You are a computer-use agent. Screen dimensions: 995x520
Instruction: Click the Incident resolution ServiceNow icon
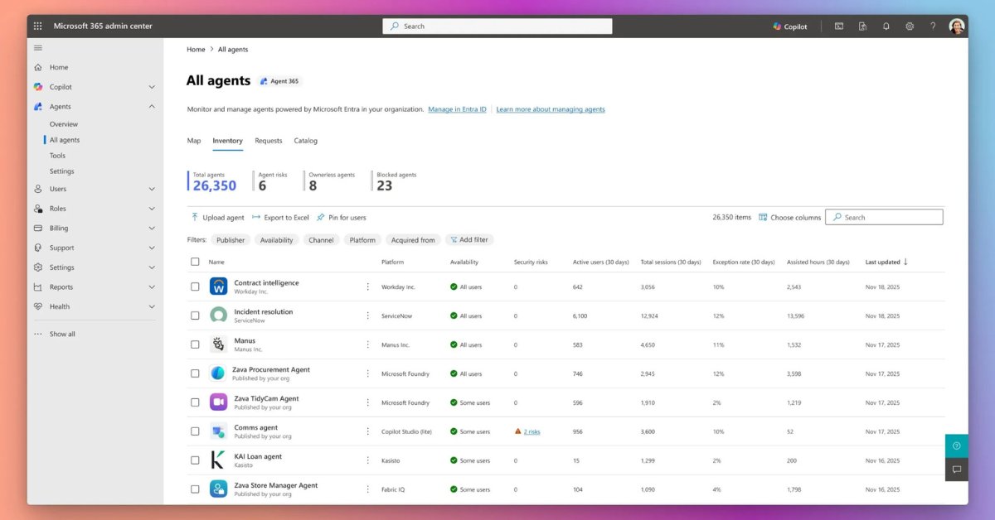point(219,315)
